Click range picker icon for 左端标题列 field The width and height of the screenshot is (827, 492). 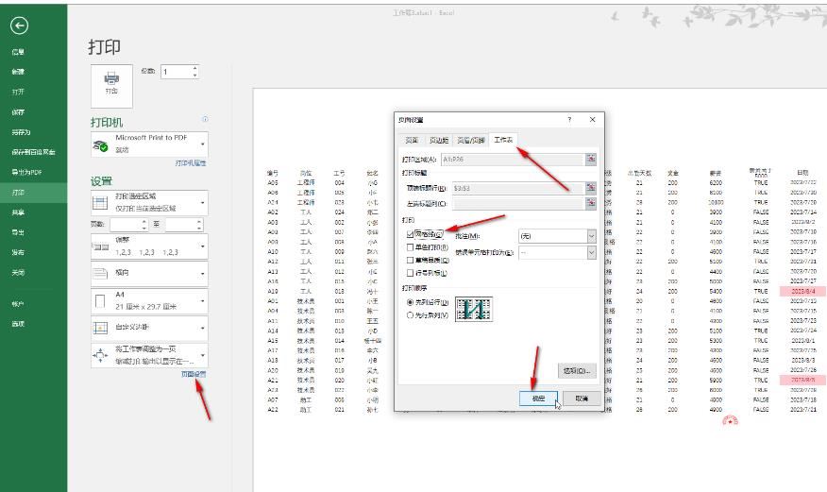(x=591, y=203)
